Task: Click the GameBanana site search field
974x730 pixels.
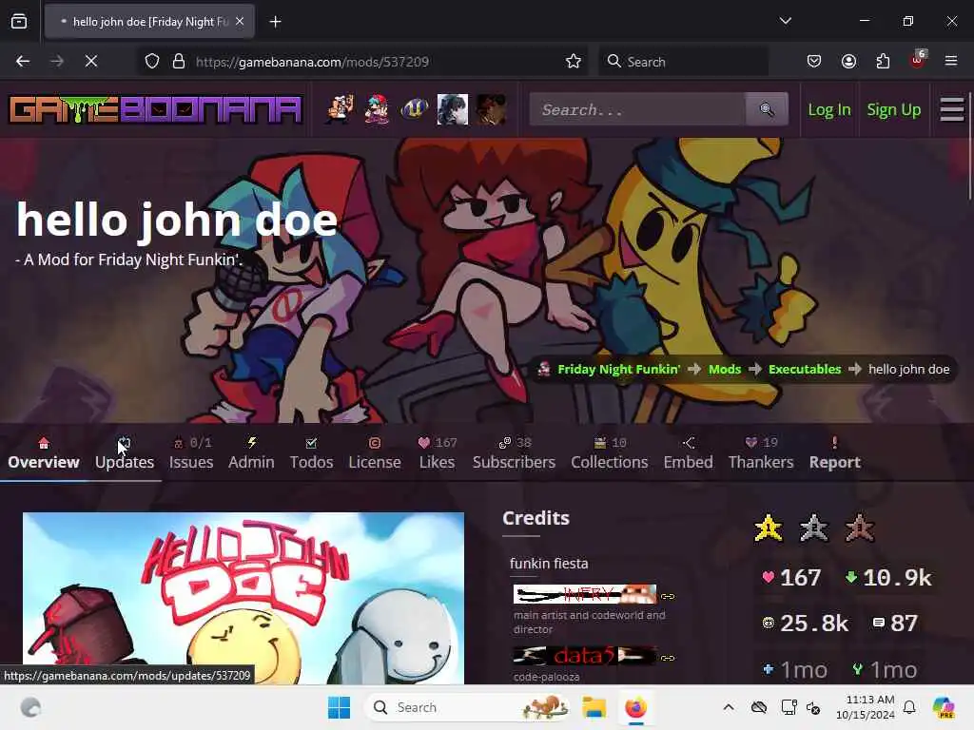Action: point(638,110)
